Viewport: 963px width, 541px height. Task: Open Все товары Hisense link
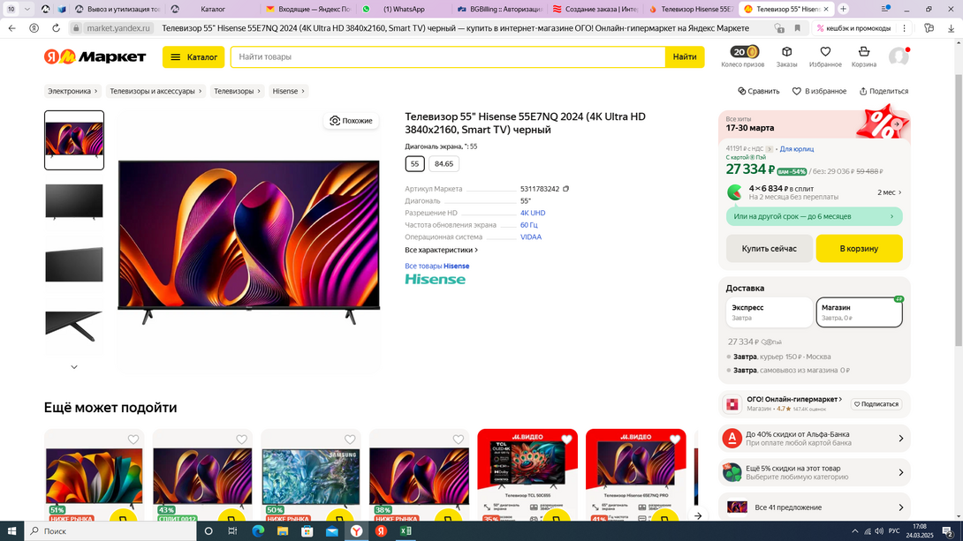[x=436, y=267]
